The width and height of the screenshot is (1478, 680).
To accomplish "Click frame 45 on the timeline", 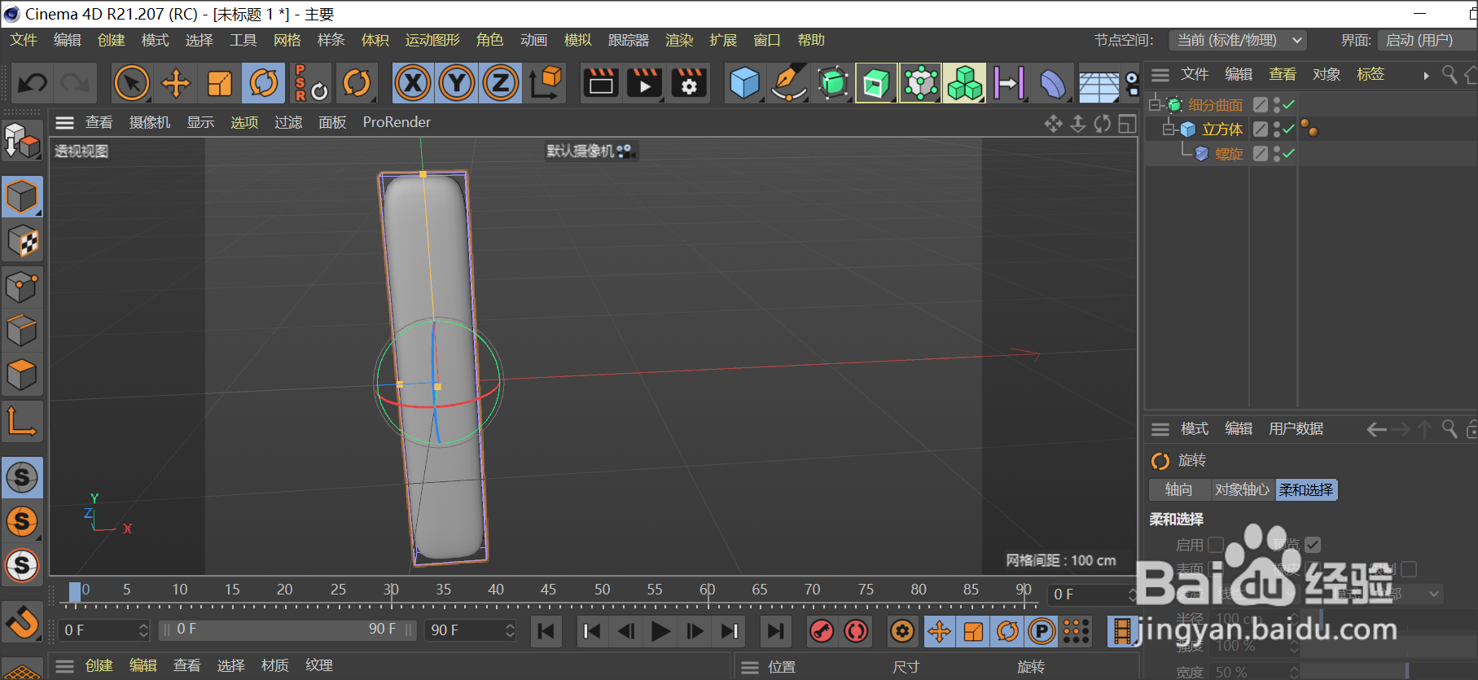I will click(548, 590).
